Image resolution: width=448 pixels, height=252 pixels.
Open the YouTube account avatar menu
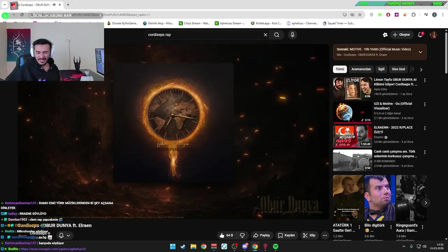434,35
